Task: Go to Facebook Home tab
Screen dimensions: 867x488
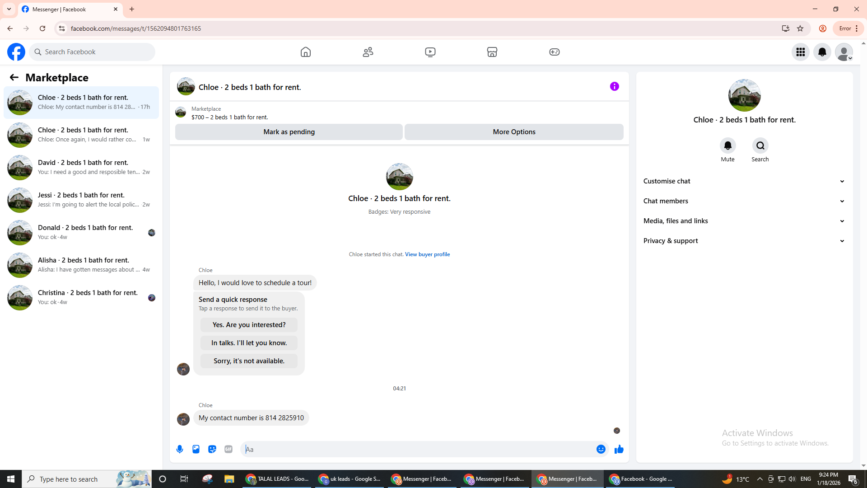Action: point(306,52)
